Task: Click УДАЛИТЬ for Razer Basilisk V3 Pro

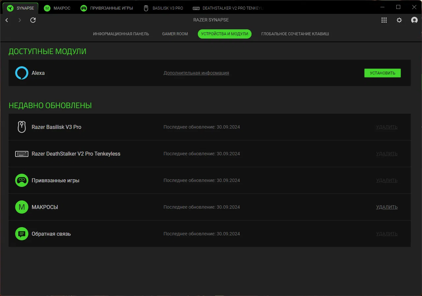Action: (387, 127)
